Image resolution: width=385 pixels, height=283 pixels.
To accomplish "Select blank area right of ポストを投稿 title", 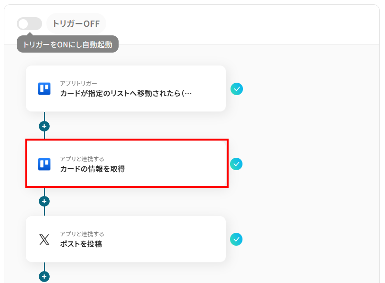I will click(167, 244).
